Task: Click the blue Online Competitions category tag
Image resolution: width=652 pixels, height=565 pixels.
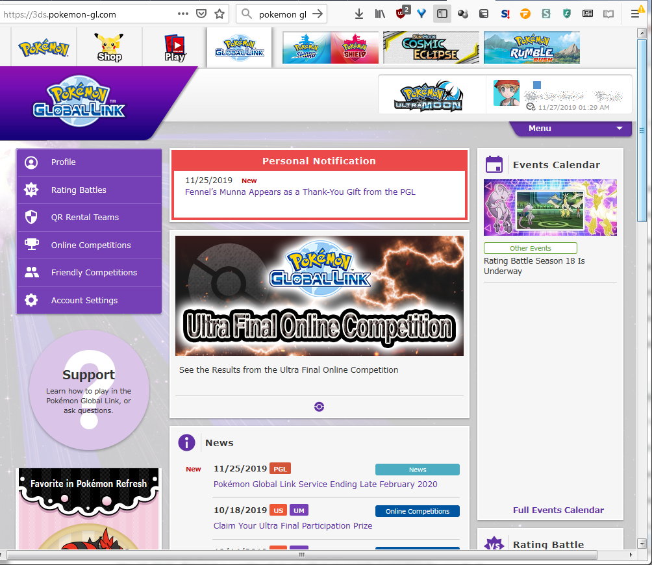Action: (x=418, y=511)
